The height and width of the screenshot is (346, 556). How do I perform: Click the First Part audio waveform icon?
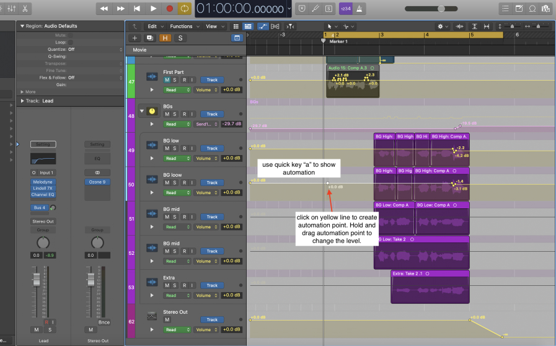point(152,76)
